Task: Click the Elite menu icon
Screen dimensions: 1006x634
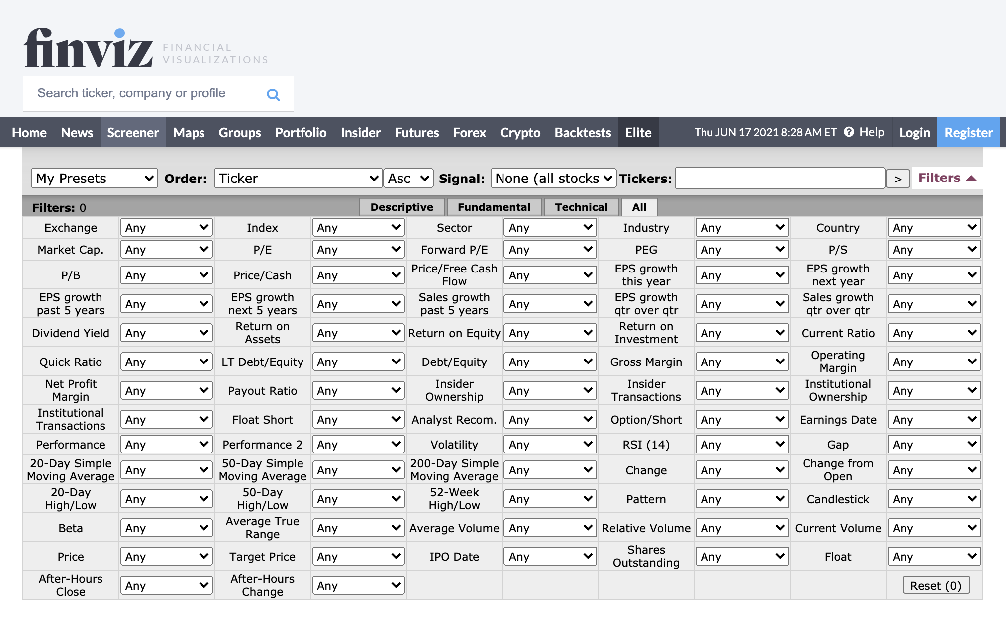Action: 638,132
